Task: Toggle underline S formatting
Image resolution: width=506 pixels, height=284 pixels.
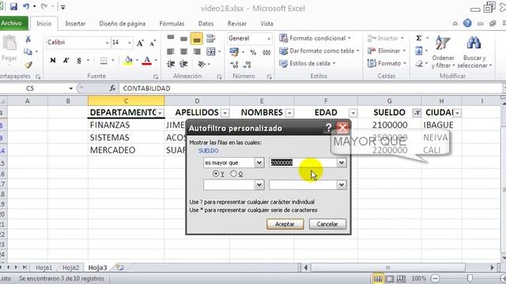Action: pyautogui.click(x=79, y=60)
